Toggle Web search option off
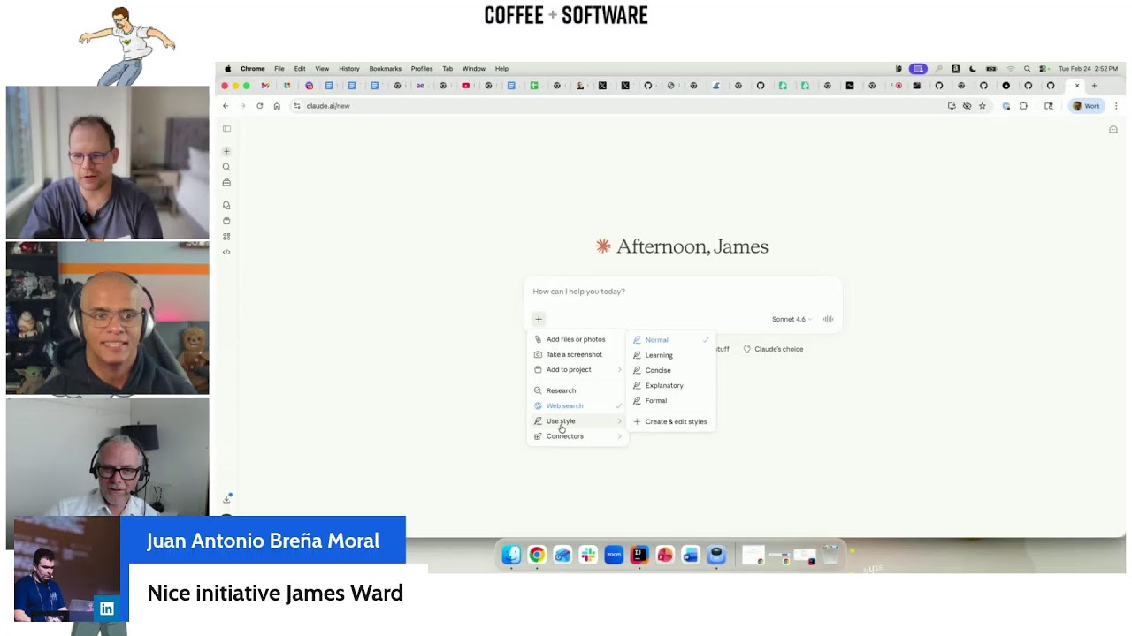The image size is (1132, 636). [x=577, y=405]
